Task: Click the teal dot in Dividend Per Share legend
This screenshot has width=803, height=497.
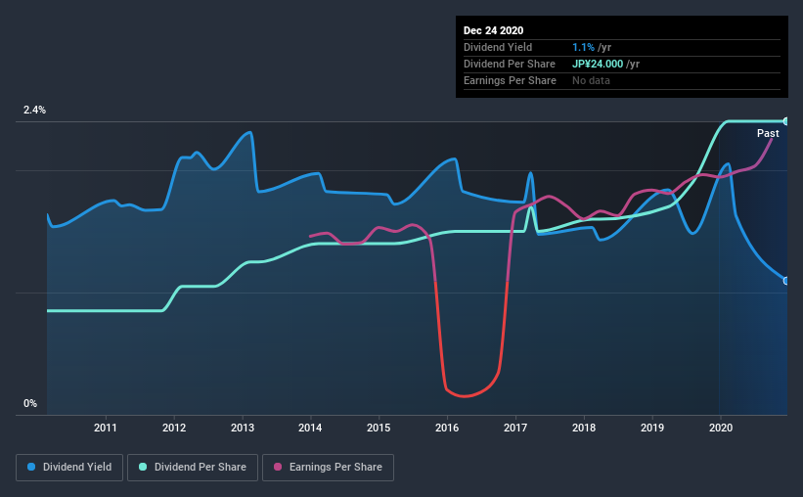Action: [143, 467]
